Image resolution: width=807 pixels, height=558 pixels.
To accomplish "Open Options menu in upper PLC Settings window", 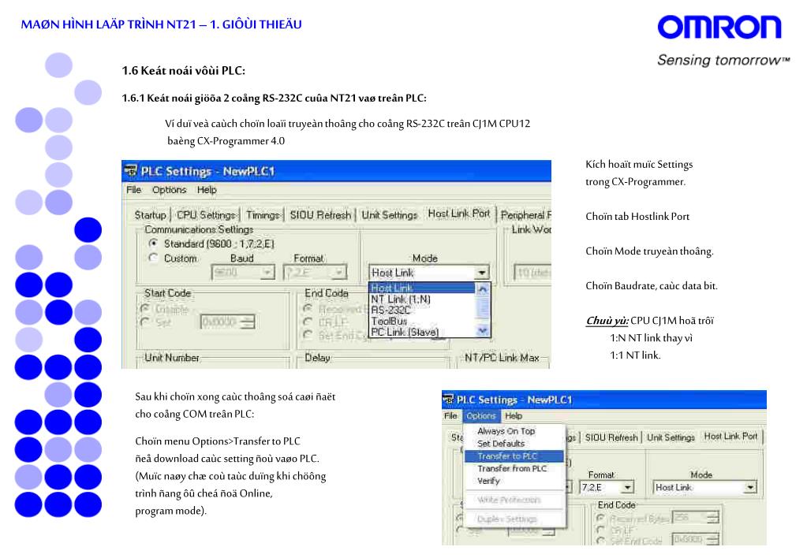I will [169, 190].
